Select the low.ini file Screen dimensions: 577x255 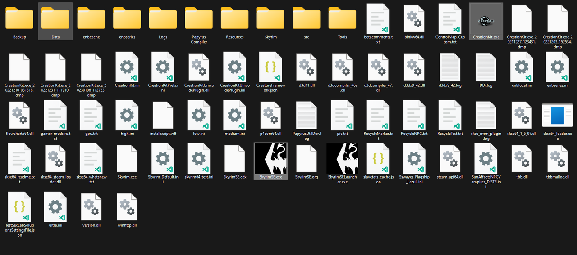[x=199, y=115]
